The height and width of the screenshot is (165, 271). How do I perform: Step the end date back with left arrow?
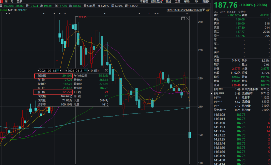coord(66,71)
